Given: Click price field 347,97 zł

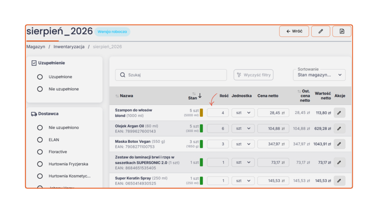Looking at the screenshot, I should (273, 144).
